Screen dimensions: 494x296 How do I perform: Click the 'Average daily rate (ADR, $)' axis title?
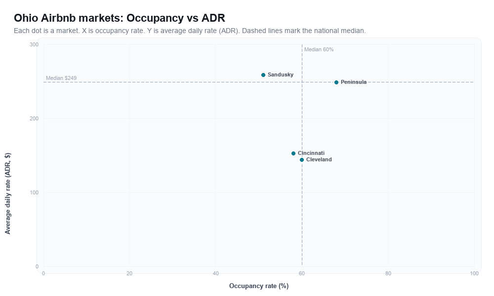coord(7,193)
